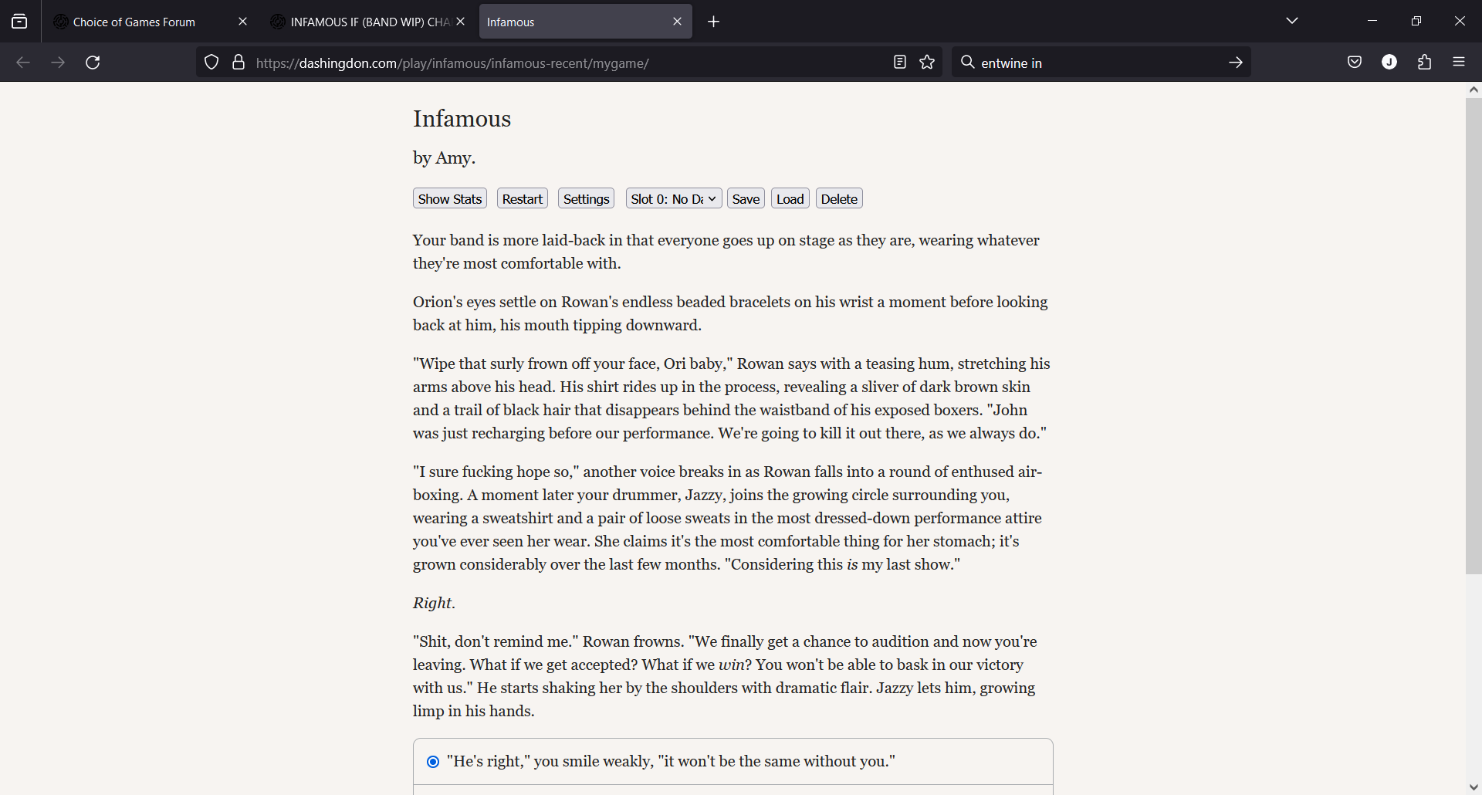Show Stats for the game
The width and height of the screenshot is (1482, 795).
[x=450, y=198]
